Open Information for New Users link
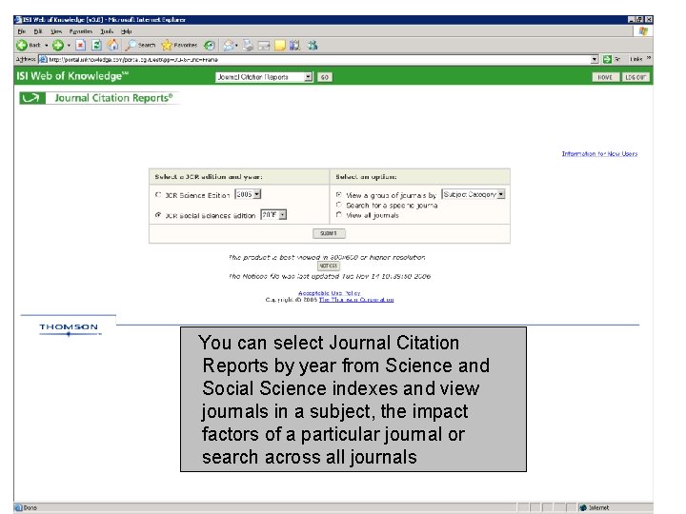686x514 pixels. point(599,154)
